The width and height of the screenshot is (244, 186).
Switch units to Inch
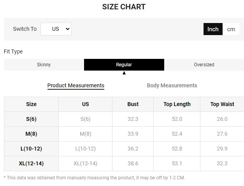(x=213, y=29)
